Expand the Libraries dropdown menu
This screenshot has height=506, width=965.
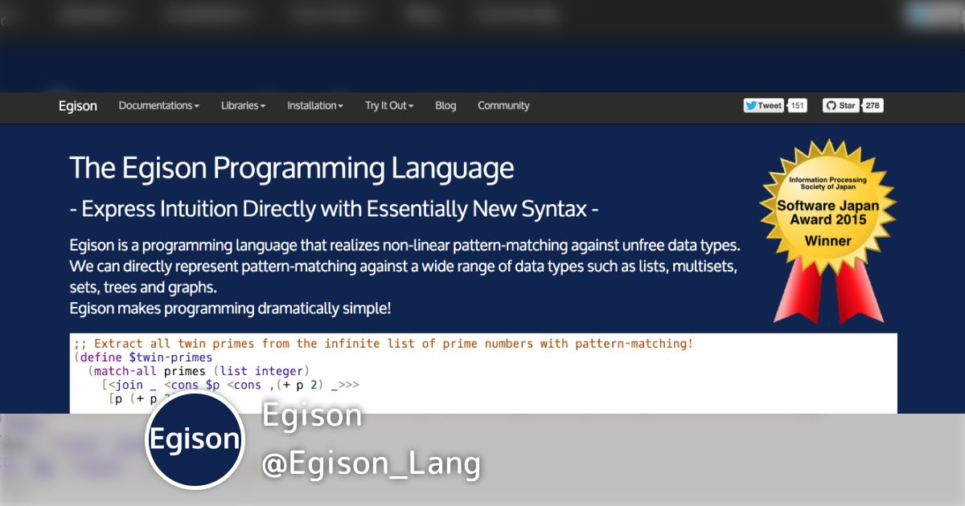coord(243,105)
